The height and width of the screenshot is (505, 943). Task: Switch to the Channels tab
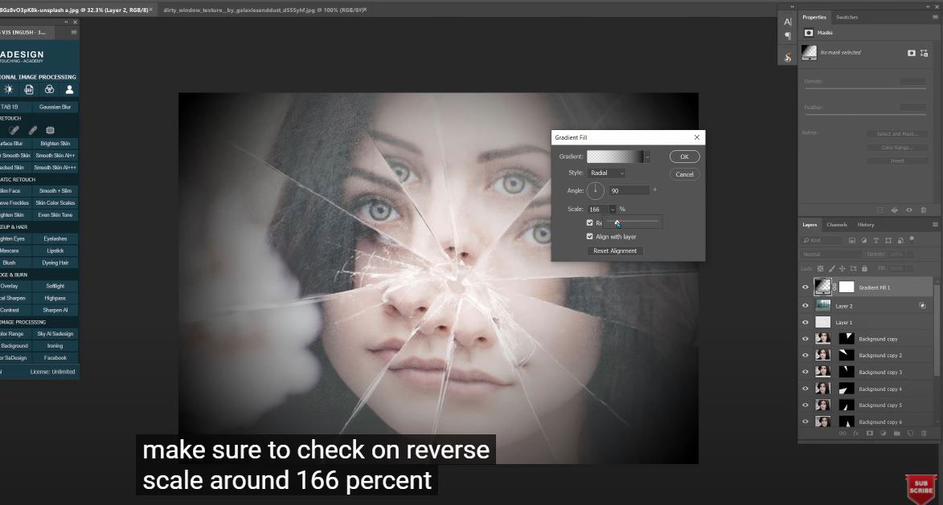tap(837, 225)
